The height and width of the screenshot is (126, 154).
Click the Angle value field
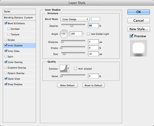pos(76,34)
